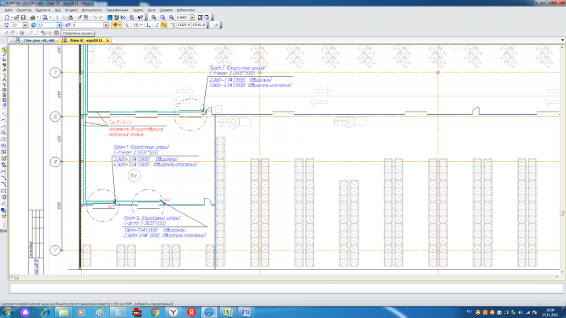This screenshot has height=318, width=566.
Task: Open Google Chrome from the taskbar
Action: pyautogui.click(x=155, y=313)
